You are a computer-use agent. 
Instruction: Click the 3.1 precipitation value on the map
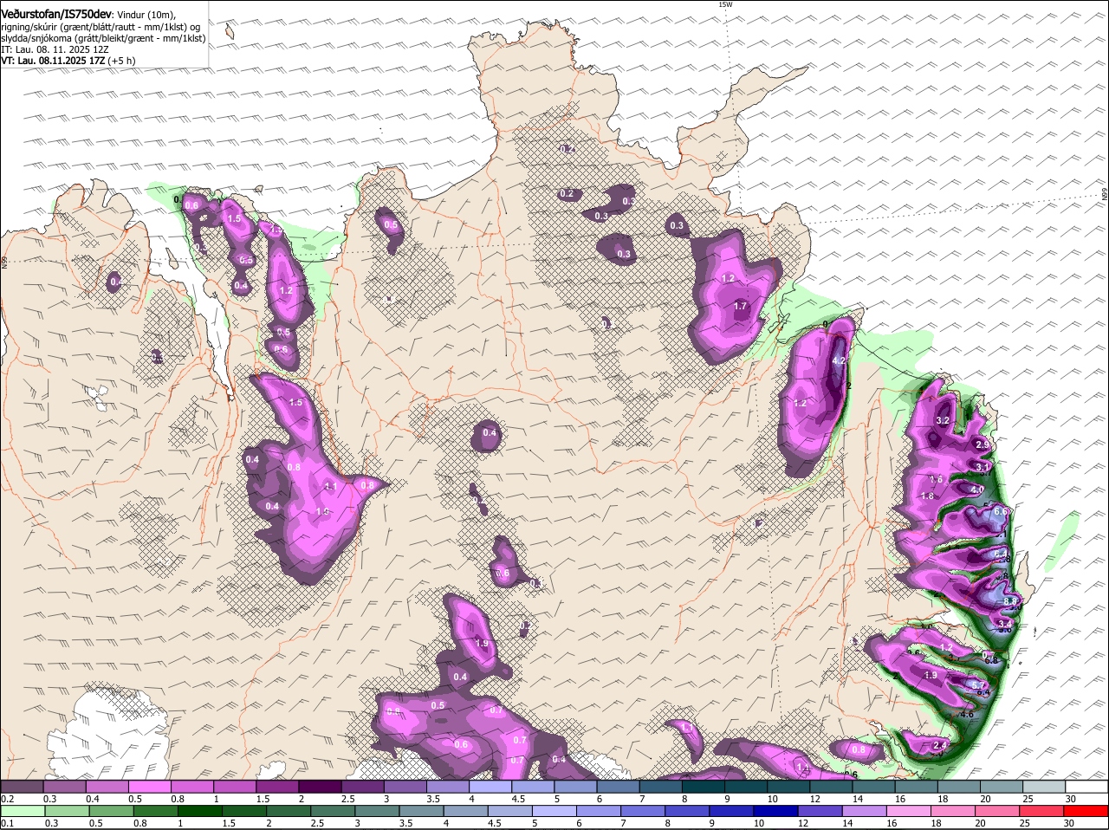point(983,467)
